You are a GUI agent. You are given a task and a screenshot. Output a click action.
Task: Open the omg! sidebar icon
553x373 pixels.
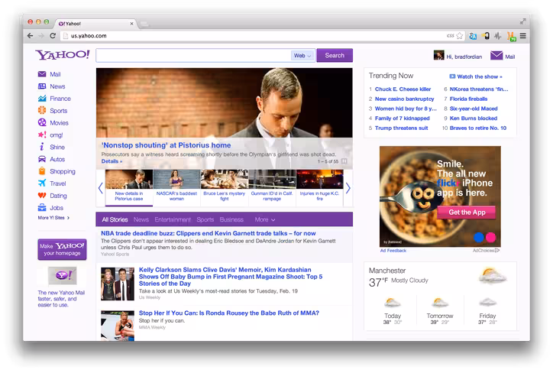[42, 135]
